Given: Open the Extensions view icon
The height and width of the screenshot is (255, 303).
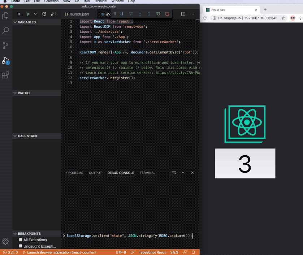Looking at the screenshot, I should [5, 75].
